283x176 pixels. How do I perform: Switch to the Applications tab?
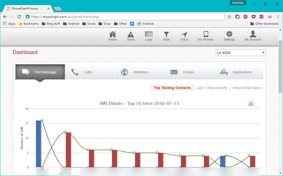[x=238, y=72]
